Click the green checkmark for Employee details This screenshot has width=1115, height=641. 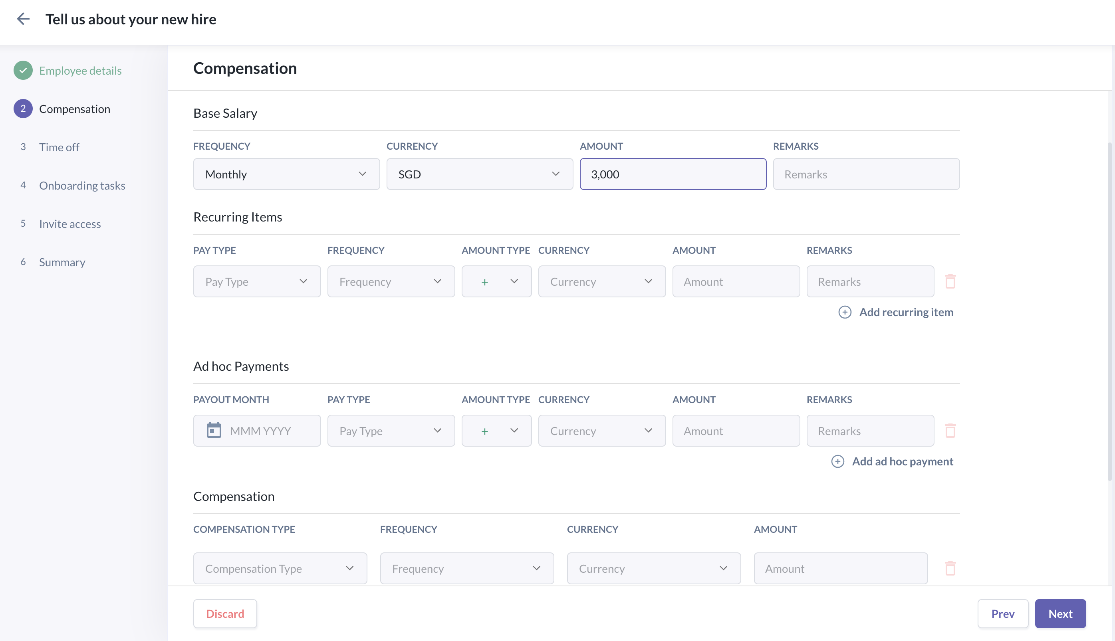[x=23, y=70]
